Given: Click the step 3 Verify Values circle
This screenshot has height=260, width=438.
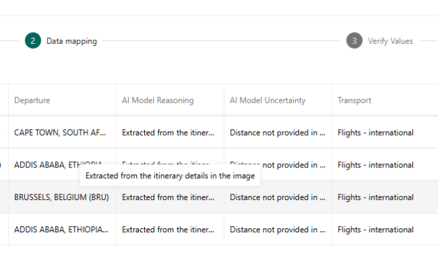Looking at the screenshot, I should tap(354, 41).
